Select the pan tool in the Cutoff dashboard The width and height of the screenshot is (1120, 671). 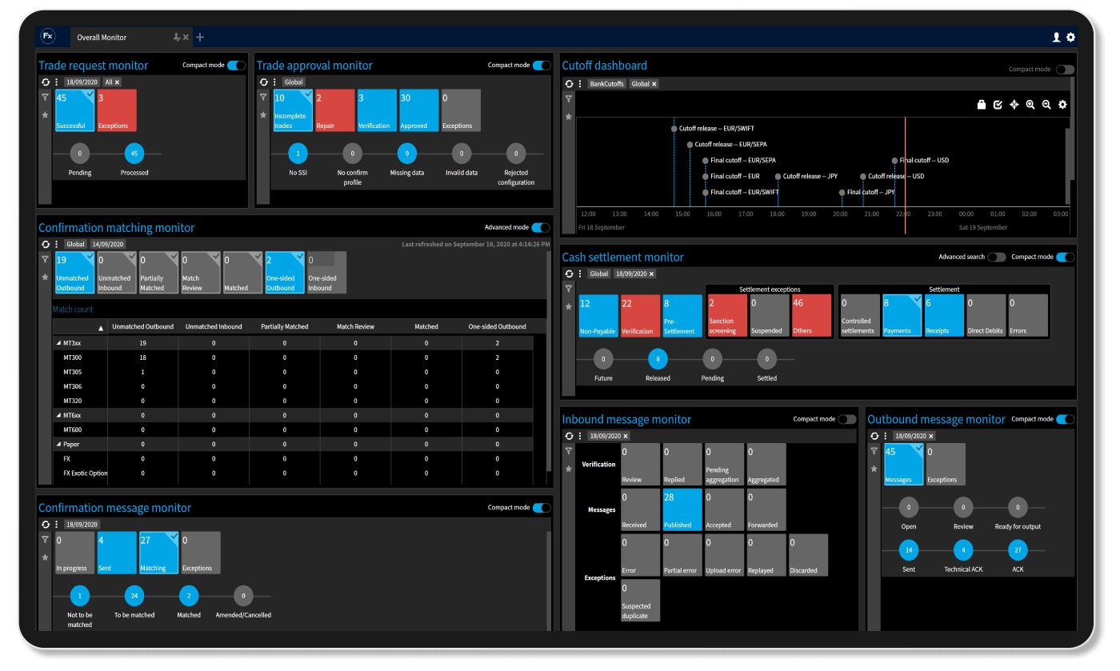coord(1014,105)
